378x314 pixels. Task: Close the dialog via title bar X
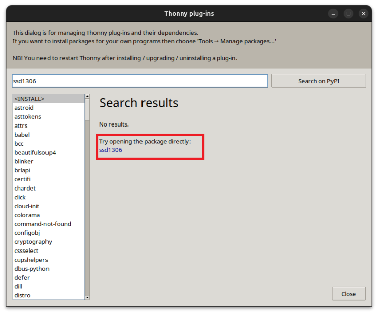(x=363, y=14)
